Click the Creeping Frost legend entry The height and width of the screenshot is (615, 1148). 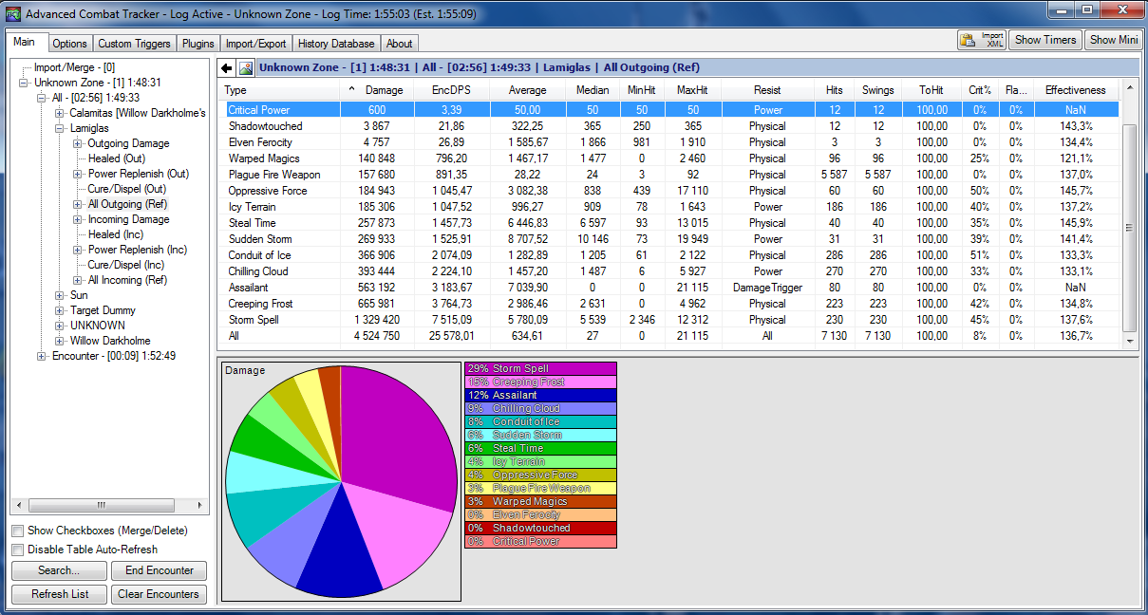coord(540,382)
